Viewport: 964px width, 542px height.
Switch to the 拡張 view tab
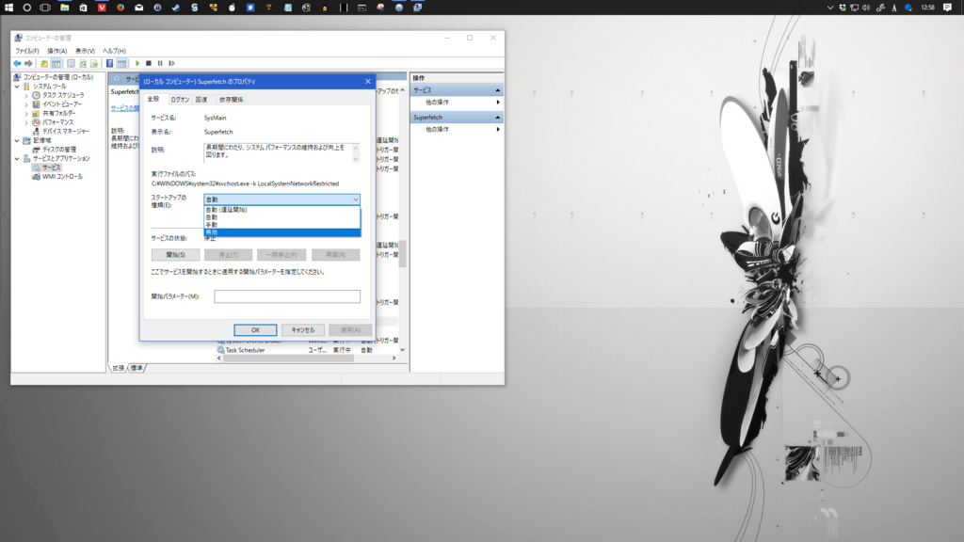pos(118,368)
